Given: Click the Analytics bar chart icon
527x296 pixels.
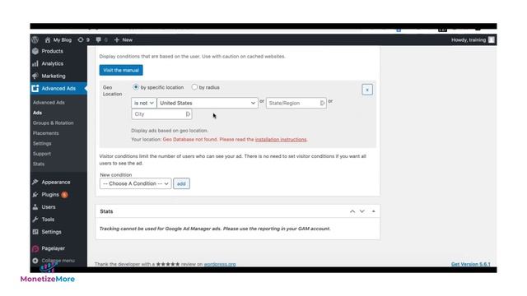Looking at the screenshot, I should (35, 63).
